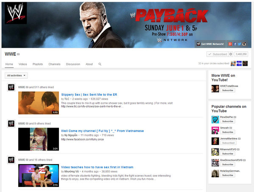The image size is (254, 192).
Task: Subscribe to WWETotalDivas
Action: [228, 90]
